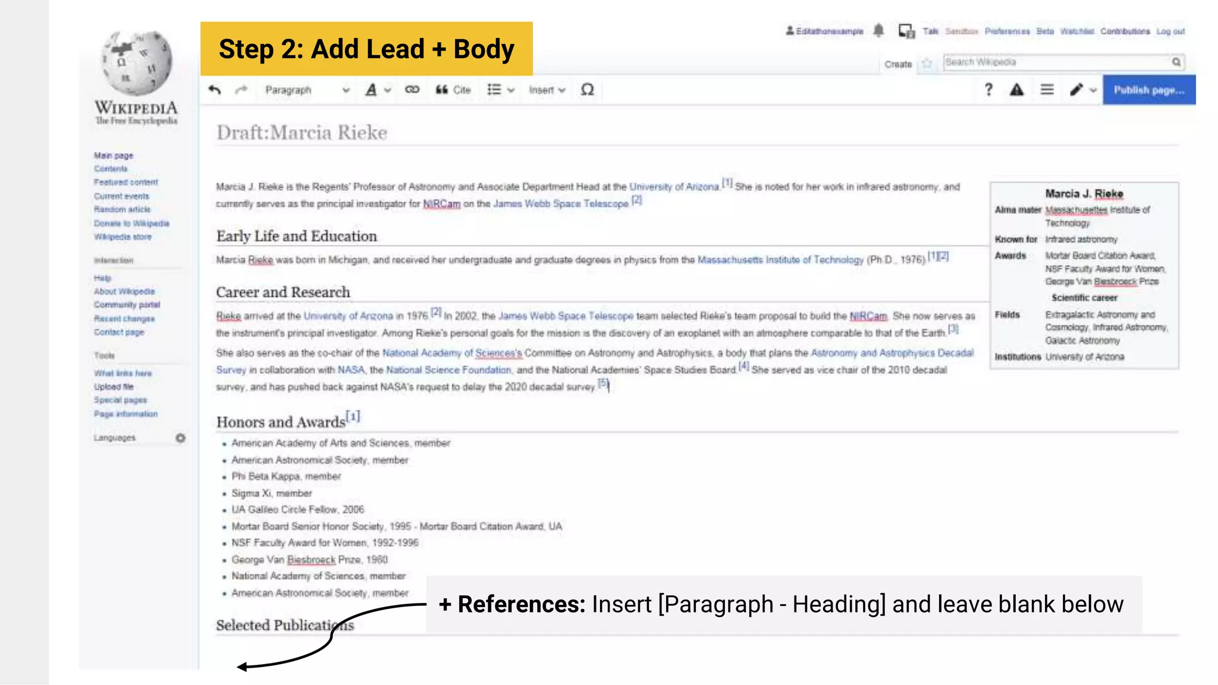
Task: Click the notifications bell icon
Action: [x=879, y=30]
